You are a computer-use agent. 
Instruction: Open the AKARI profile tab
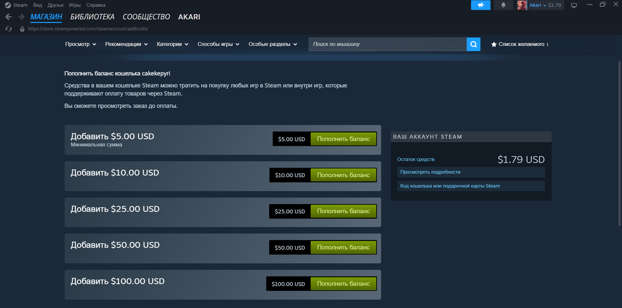click(189, 17)
